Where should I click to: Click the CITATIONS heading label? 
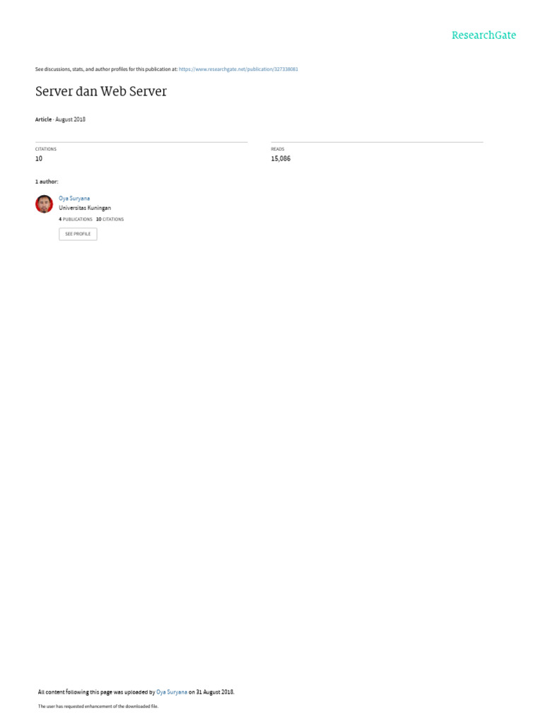[x=46, y=149]
